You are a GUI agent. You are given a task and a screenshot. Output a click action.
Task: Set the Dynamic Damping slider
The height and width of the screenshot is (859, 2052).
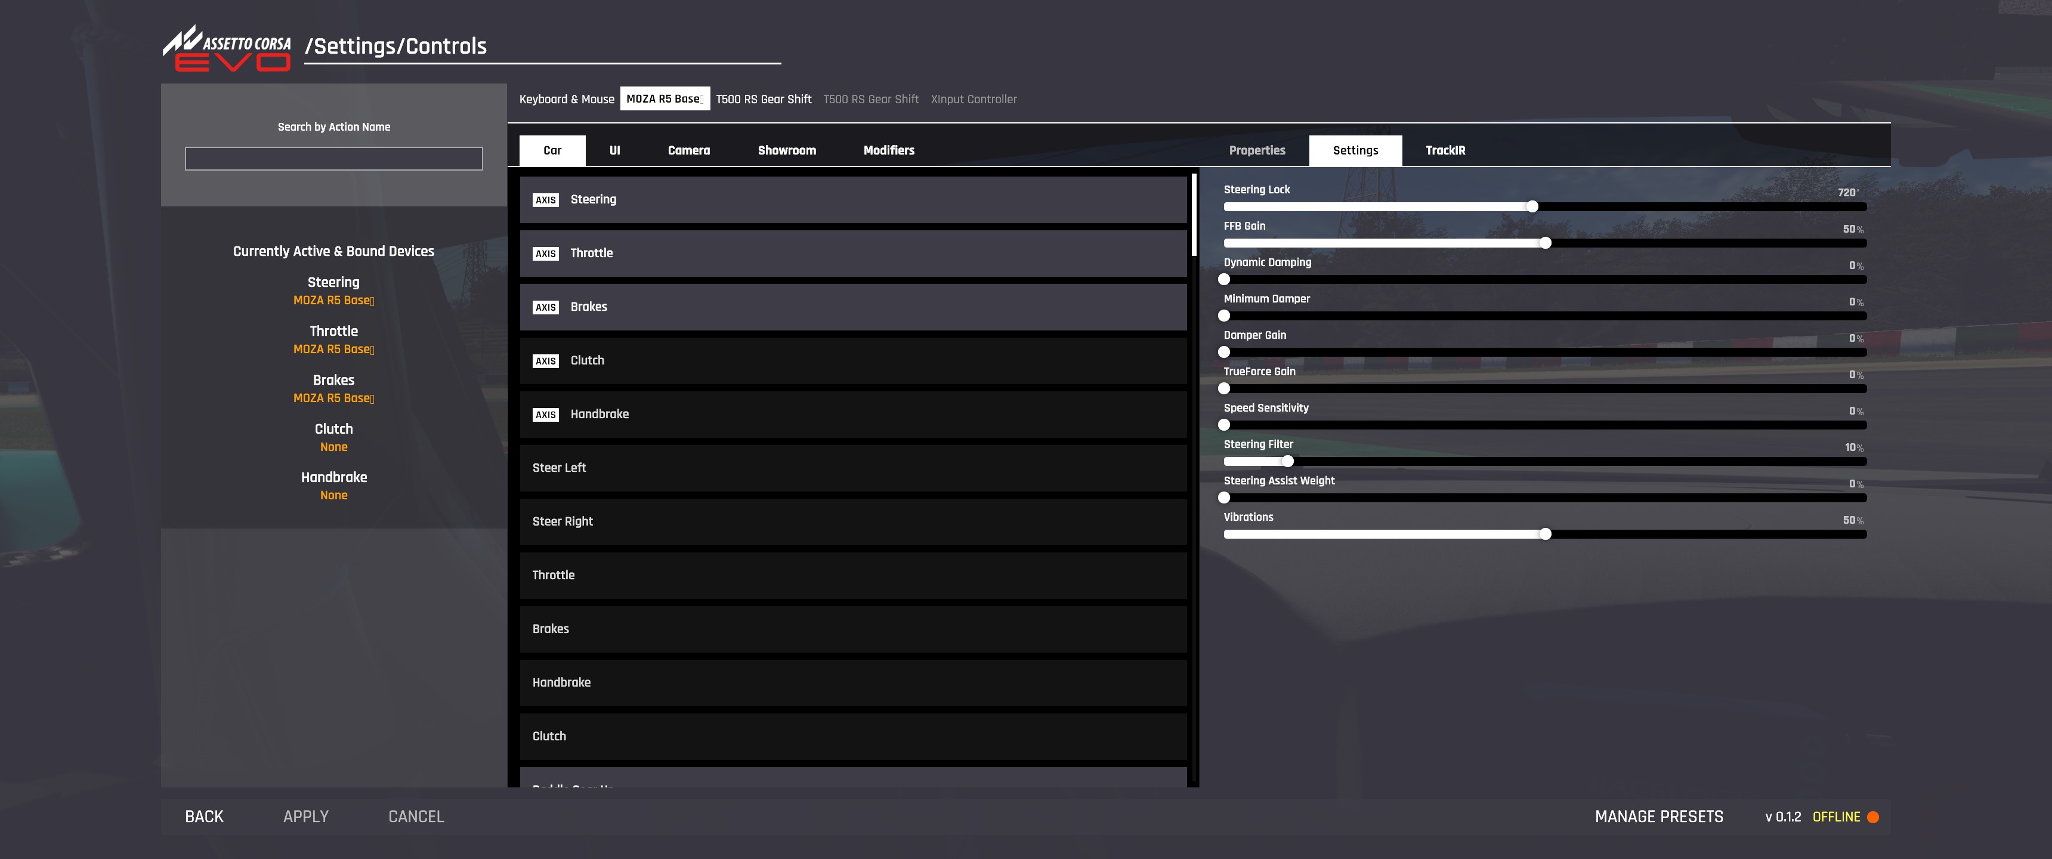pos(1544,280)
